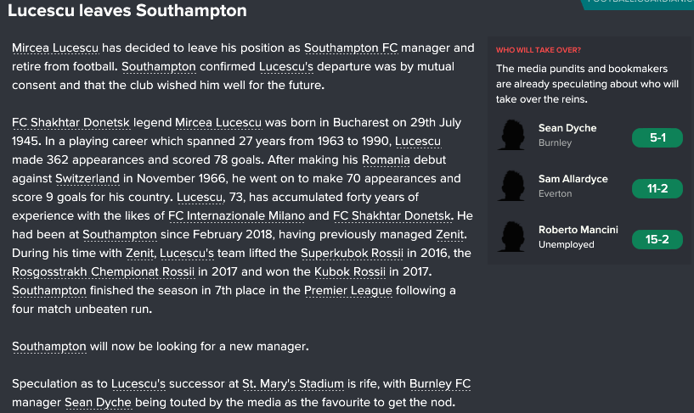The height and width of the screenshot is (413, 694).
Task: Click Sam Allardyce's name in the sidebar
Action: pos(573,179)
